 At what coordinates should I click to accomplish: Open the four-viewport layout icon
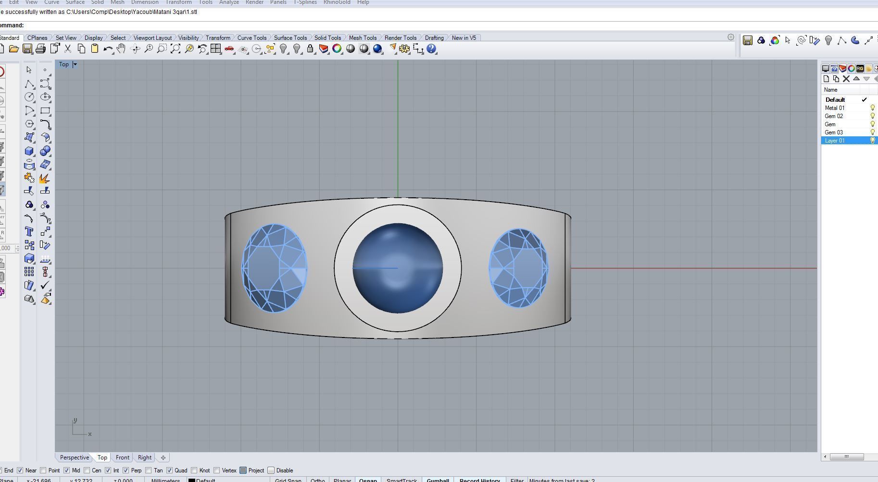[x=216, y=48]
